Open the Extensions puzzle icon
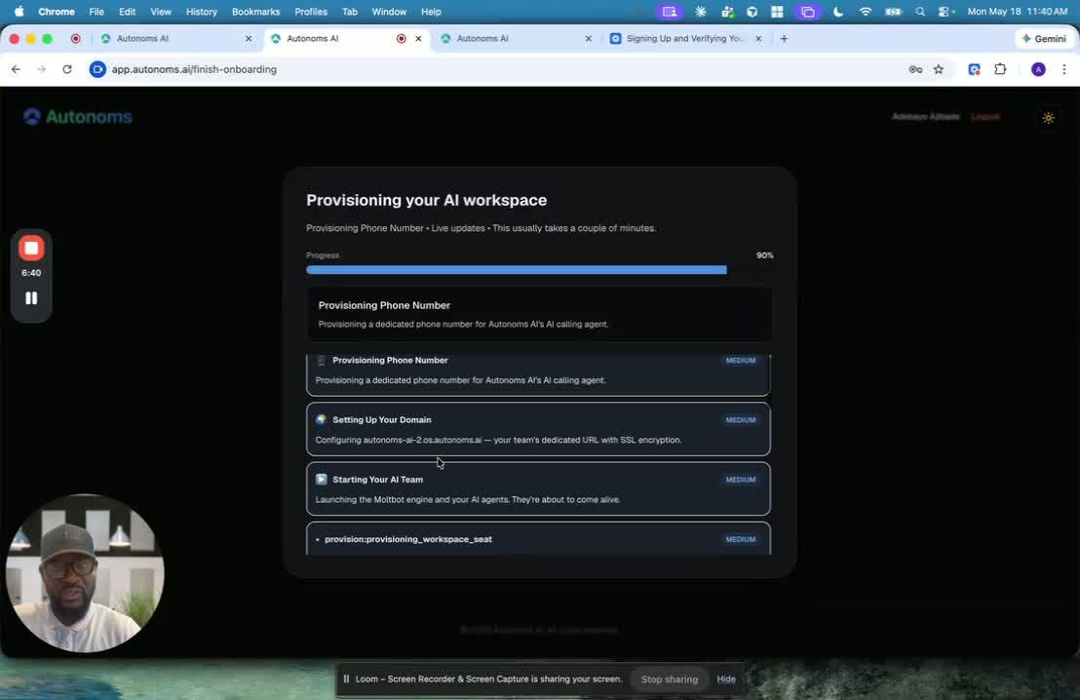Screen dimensions: 1080x700 1000,69
